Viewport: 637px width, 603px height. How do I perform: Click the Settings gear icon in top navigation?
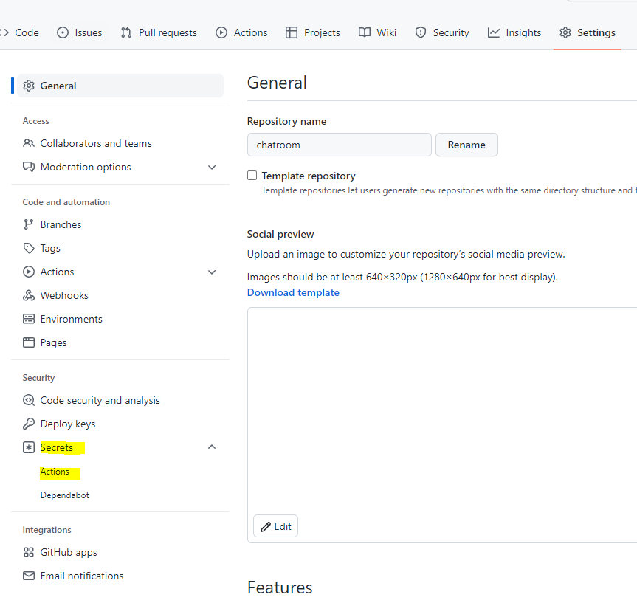coord(565,32)
